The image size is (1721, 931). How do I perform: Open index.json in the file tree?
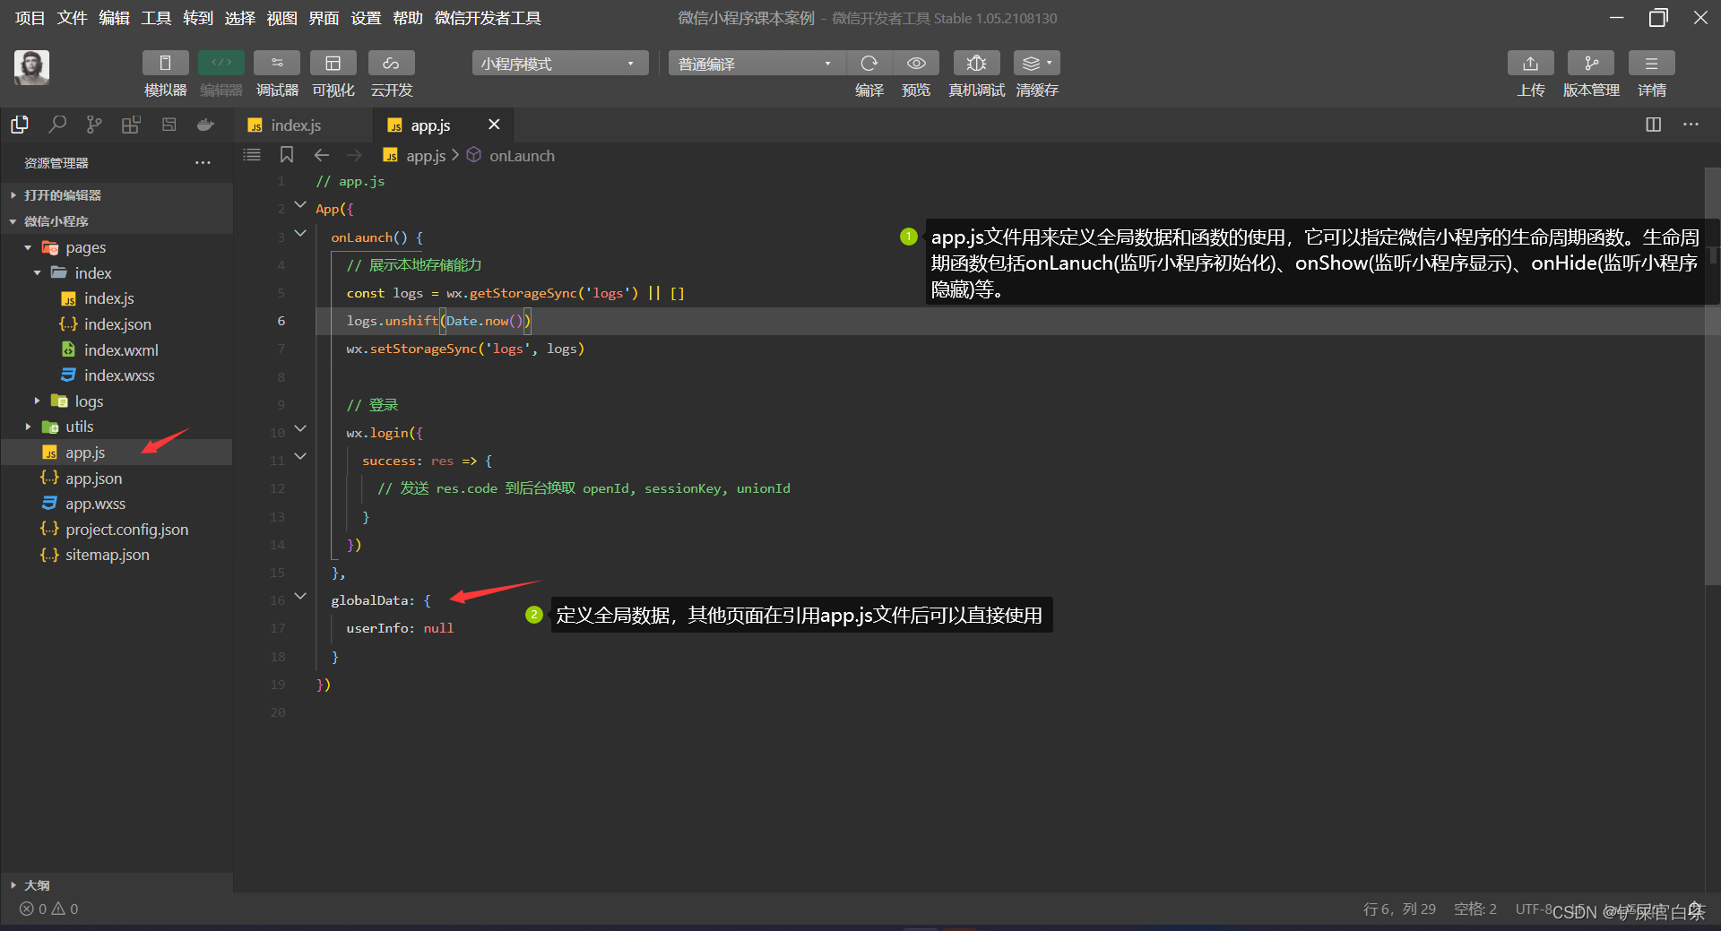pyautogui.click(x=117, y=324)
